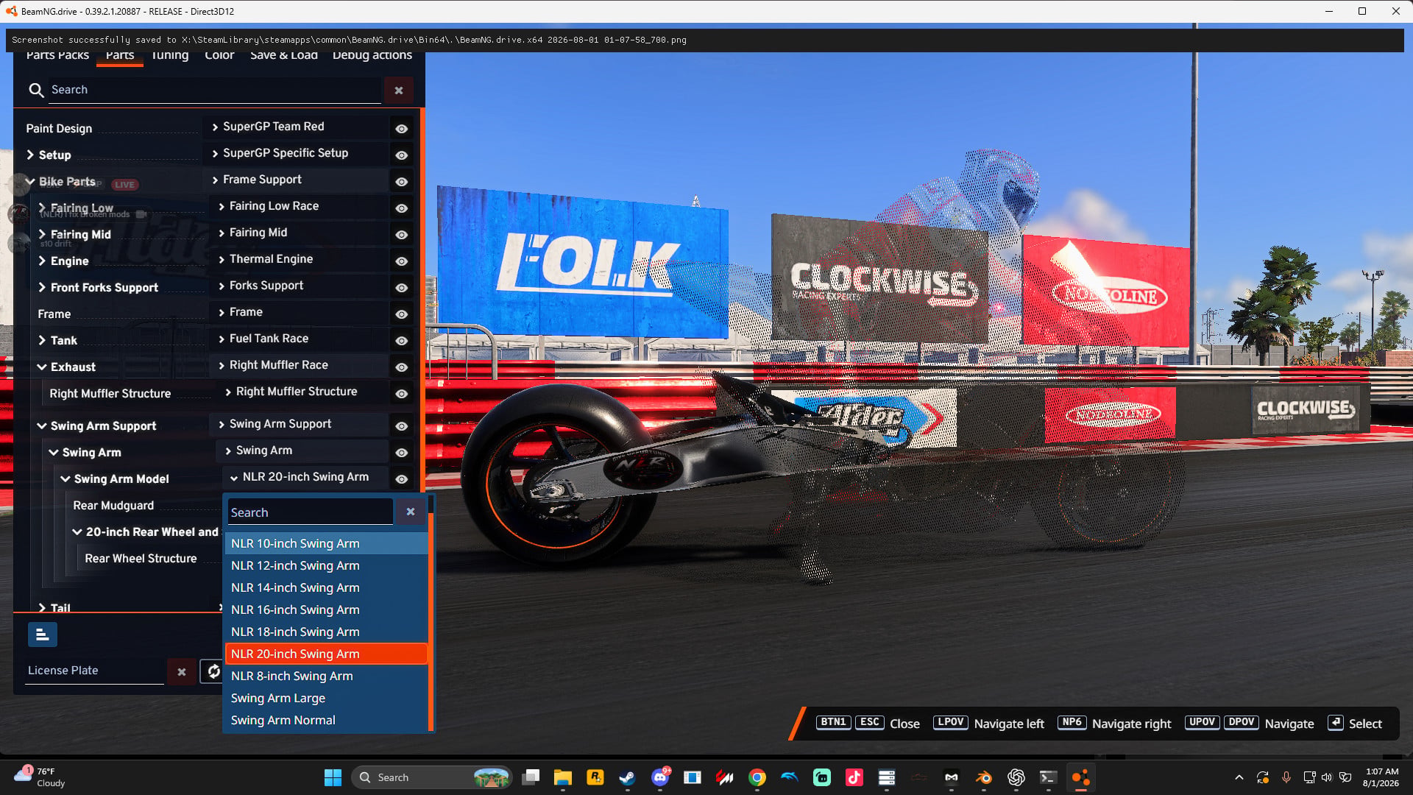
Task: Focus the swing arm dropdown Search field
Action: (x=311, y=512)
